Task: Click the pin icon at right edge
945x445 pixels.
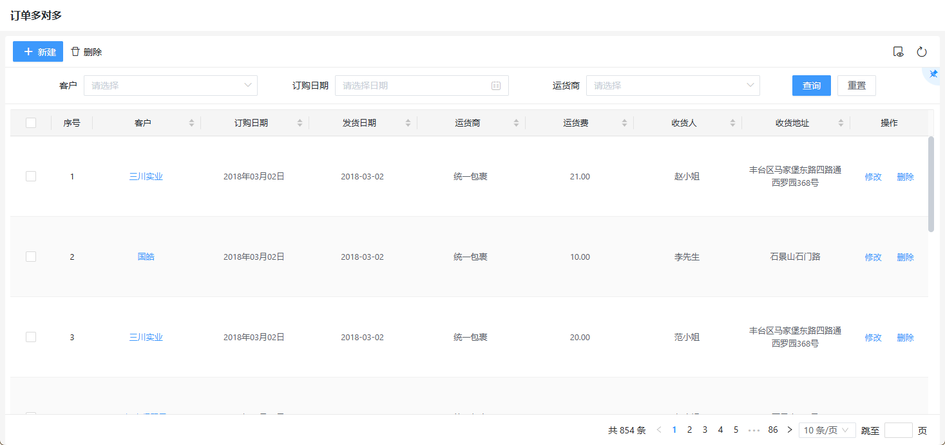Action: coord(933,74)
